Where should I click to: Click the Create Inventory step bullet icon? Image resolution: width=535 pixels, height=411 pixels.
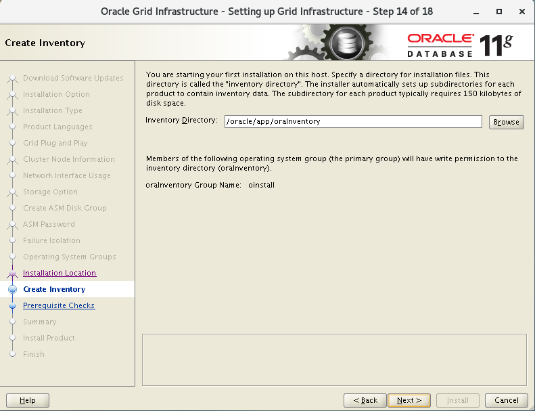click(x=13, y=289)
